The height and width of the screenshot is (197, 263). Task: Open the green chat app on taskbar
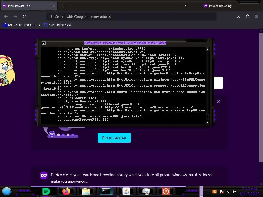46,191
